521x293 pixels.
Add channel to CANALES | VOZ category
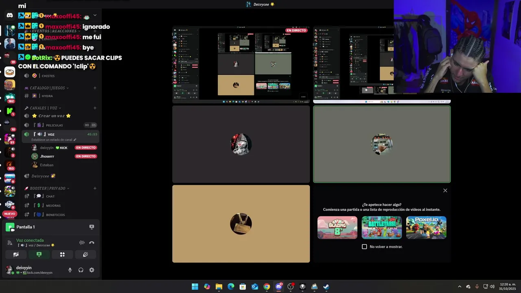[x=95, y=108]
